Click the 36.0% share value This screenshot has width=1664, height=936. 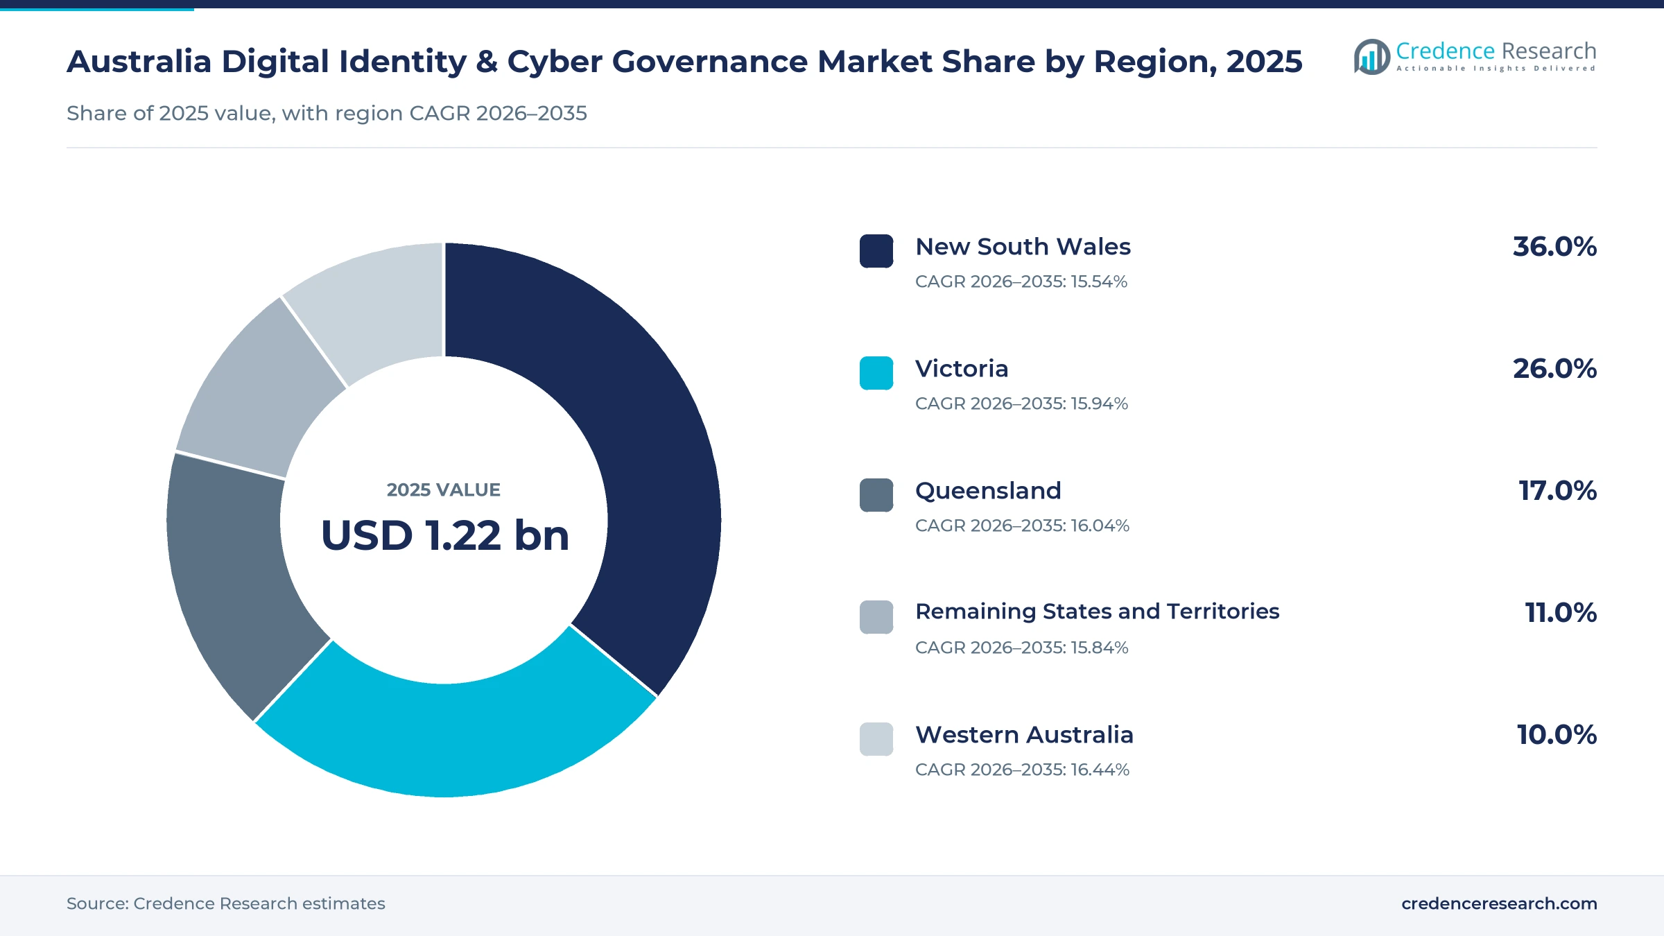pos(1554,247)
